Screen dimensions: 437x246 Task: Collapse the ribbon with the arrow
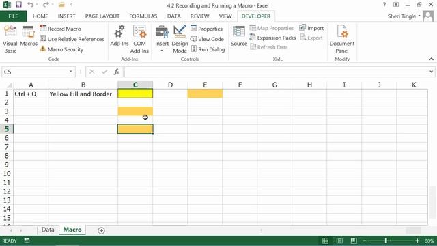click(431, 59)
